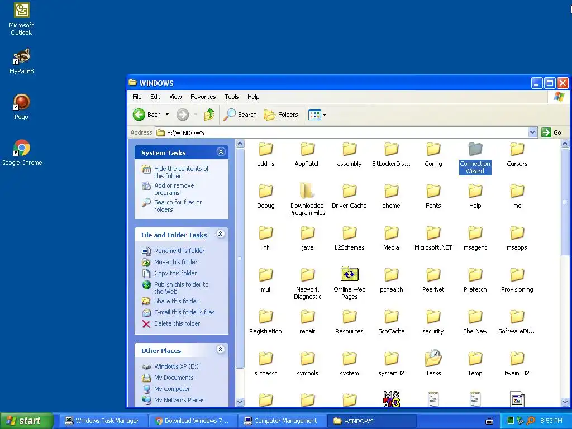
Task: Toggle the Folders tree pane
Action: tap(281, 115)
